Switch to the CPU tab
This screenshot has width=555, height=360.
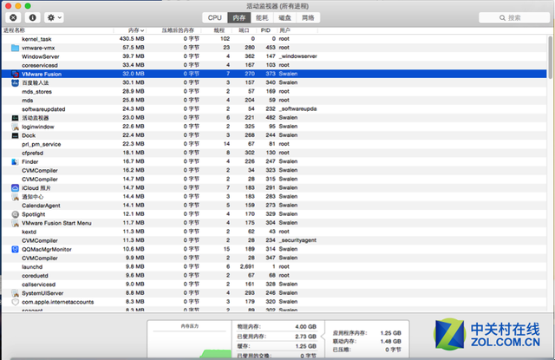click(215, 17)
